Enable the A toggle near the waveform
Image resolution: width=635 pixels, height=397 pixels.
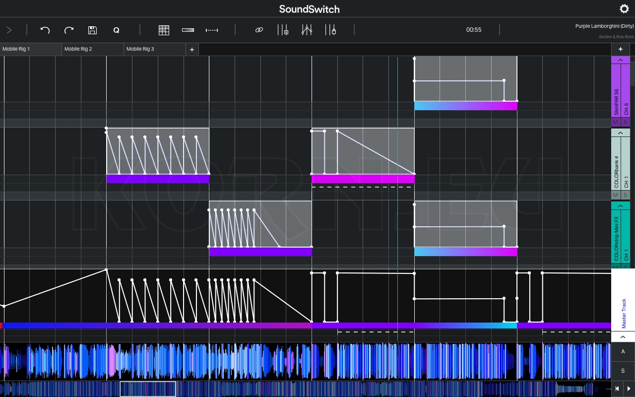pyautogui.click(x=623, y=351)
